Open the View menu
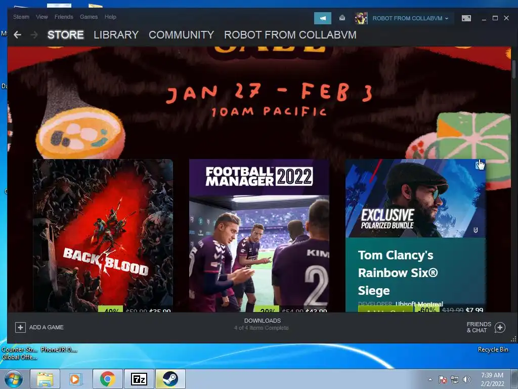518x389 pixels. [41, 17]
